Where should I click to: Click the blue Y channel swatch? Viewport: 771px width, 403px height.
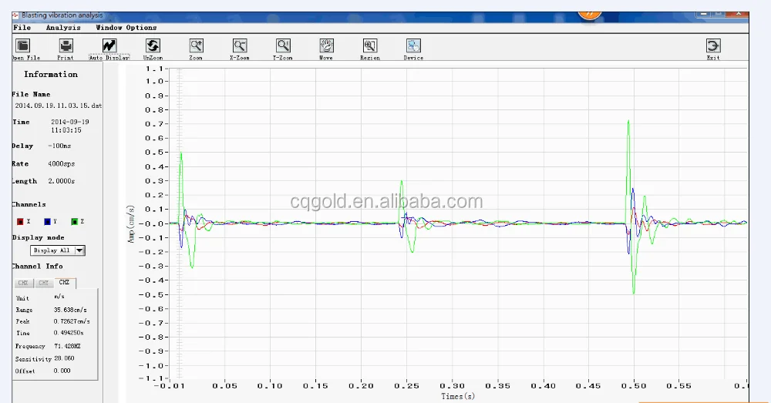[47, 222]
